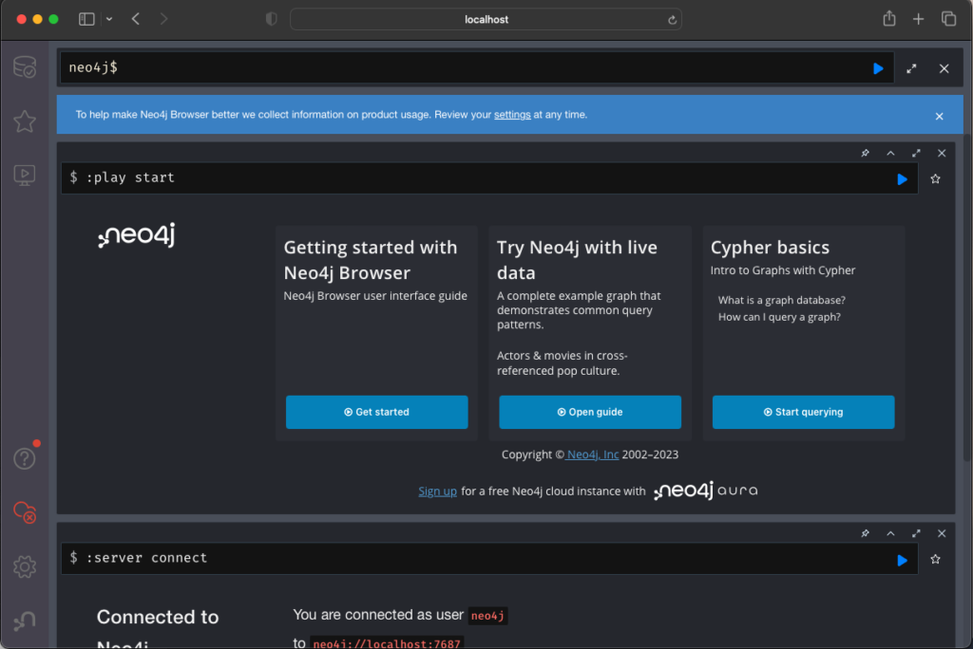Open the Guides sidebar icon

25,176
